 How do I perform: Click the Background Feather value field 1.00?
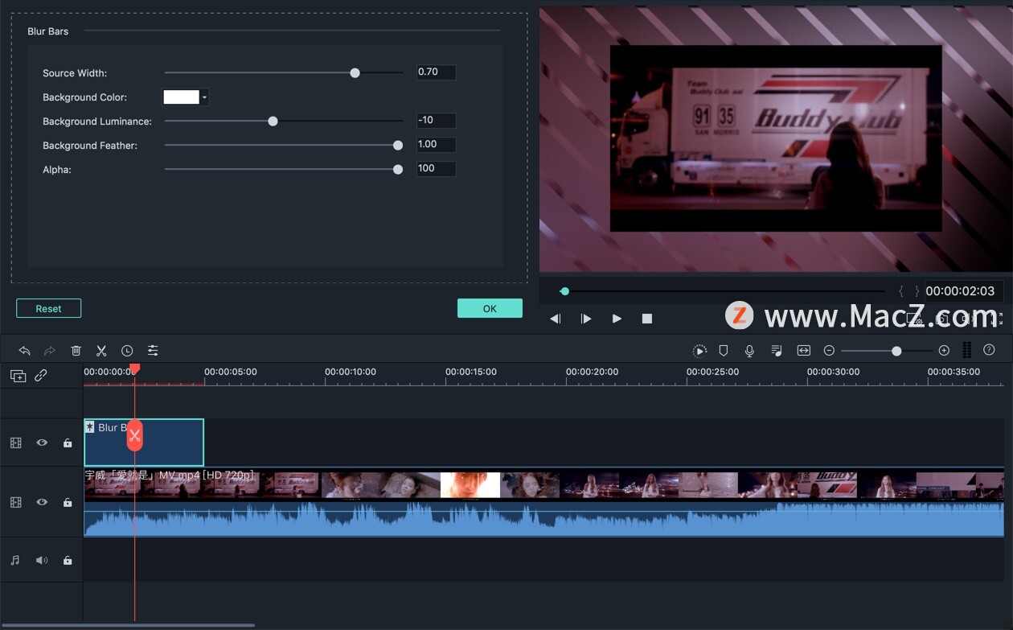[x=436, y=145]
